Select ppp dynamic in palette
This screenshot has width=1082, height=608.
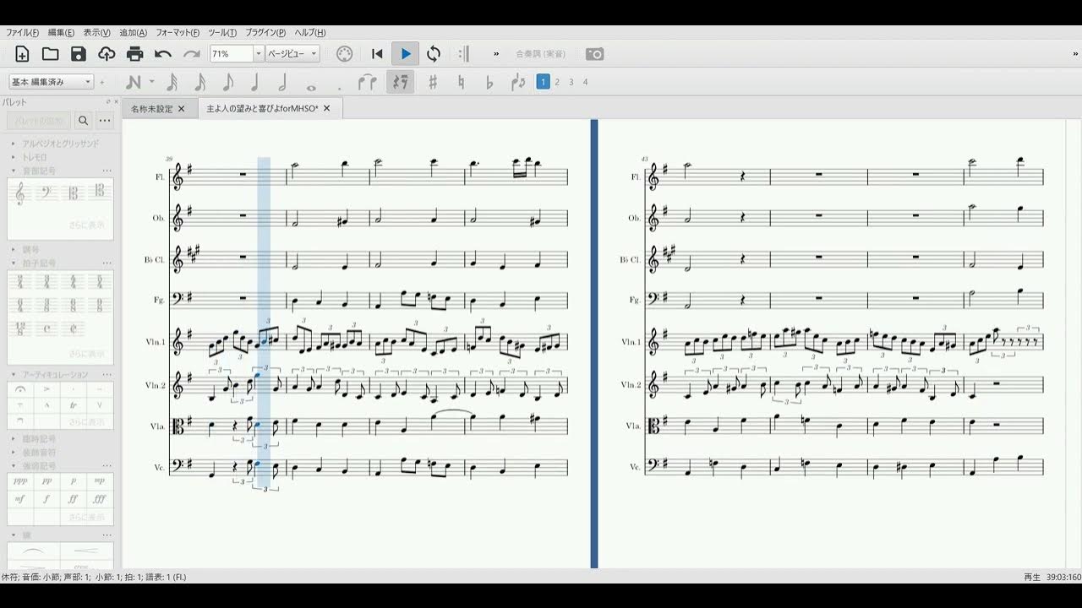(21, 480)
